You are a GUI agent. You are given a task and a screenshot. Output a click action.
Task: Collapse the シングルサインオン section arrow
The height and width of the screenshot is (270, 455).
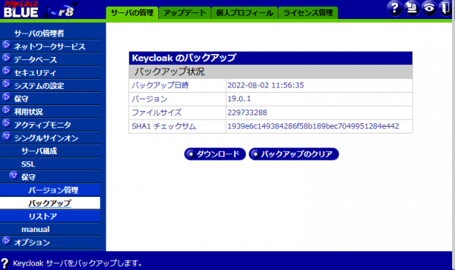pos(7,136)
